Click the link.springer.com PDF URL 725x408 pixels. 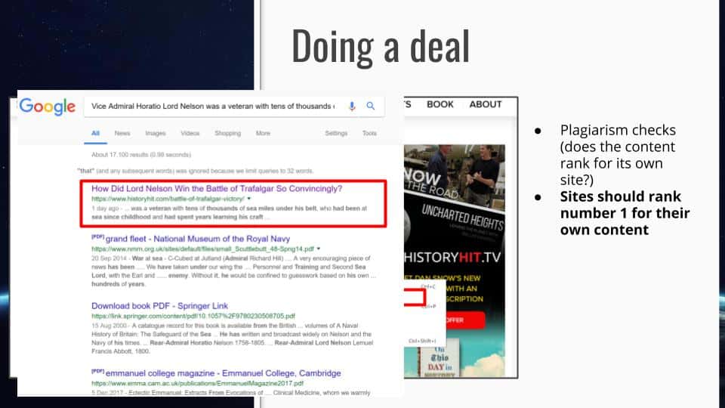(x=193, y=317)
